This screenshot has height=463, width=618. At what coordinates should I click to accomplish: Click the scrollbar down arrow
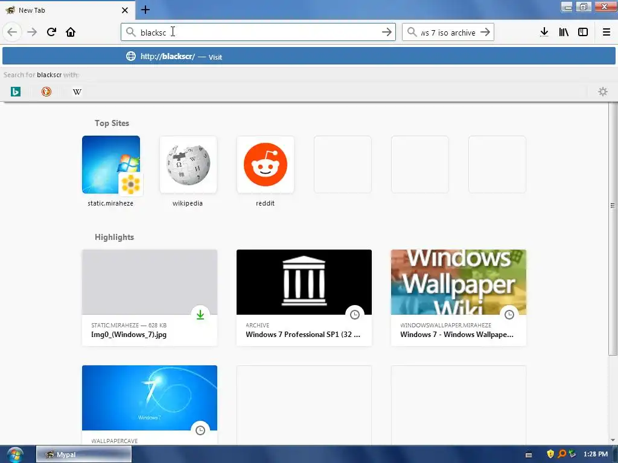tap(613, 440)
